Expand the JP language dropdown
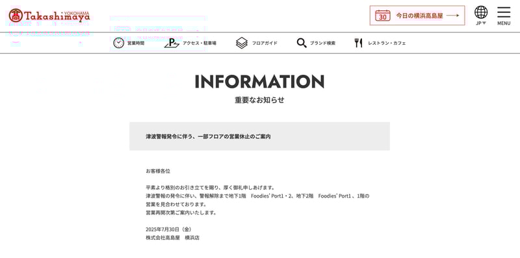 [x=481, y=23]
